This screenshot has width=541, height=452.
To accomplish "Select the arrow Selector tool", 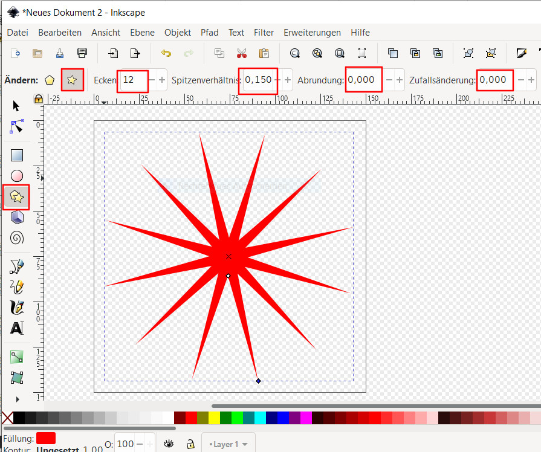I will click(x=16, y=106).
